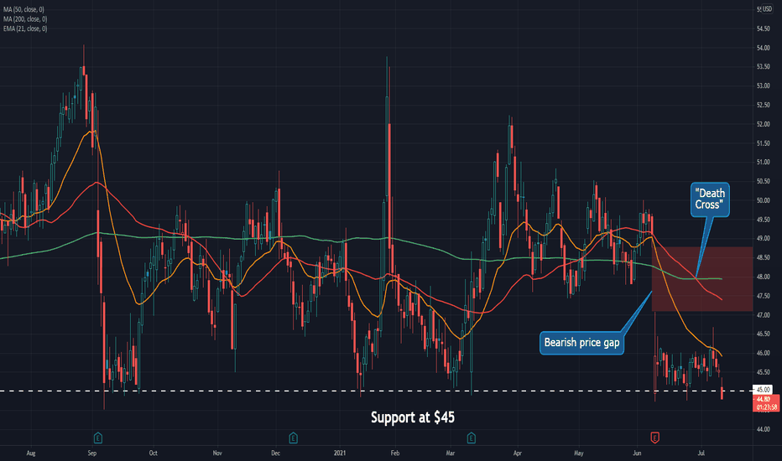Open the USD currency selector on price axis
Viewport: 782px width, 461px height.
pyautogui.click(x=767, y=9)
